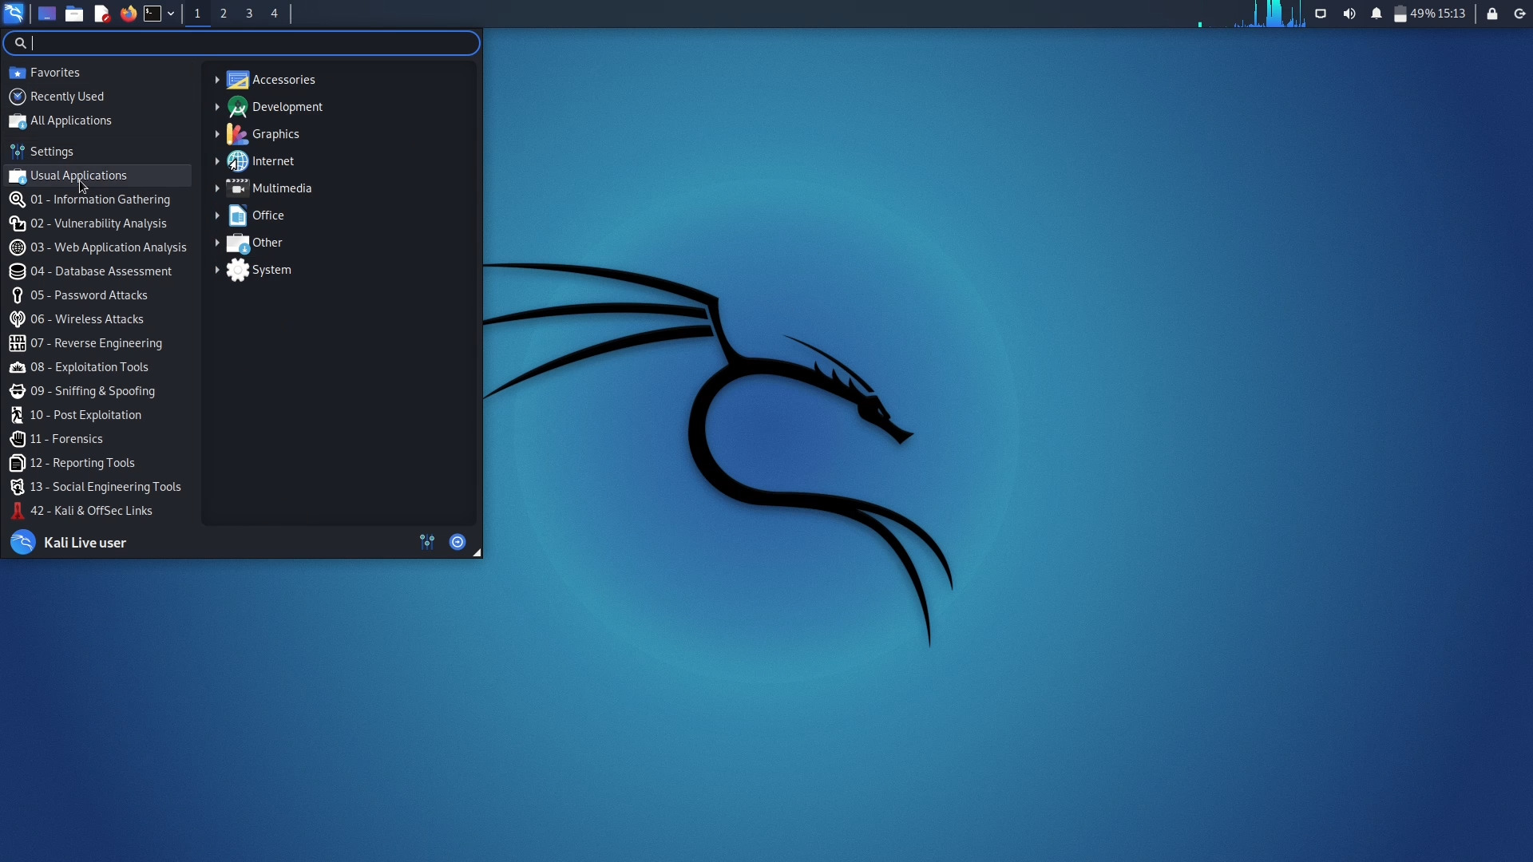Lock the screen via padlock icon

coord(1492,14)
